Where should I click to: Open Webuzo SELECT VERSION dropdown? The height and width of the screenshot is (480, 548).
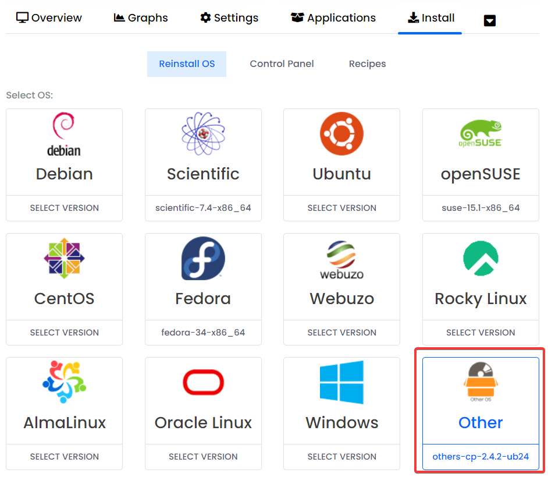[x=342, y=333]
